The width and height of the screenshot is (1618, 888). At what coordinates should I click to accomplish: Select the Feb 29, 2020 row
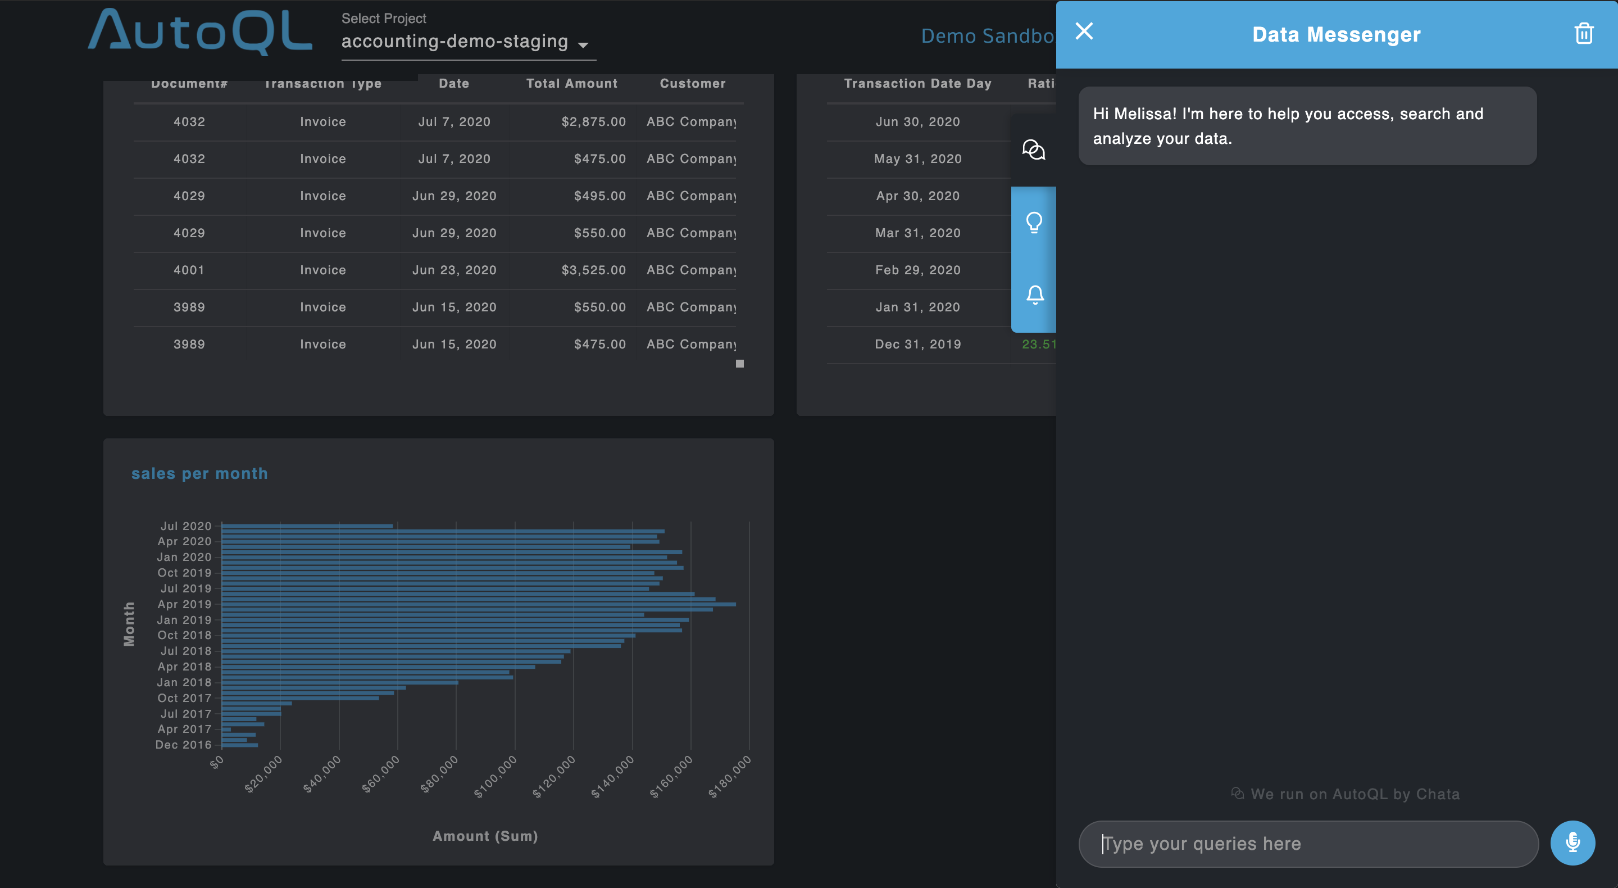pos(917,270)
